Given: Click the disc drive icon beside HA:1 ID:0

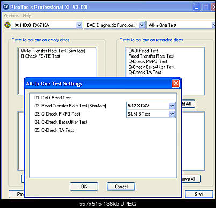Looking at the screenshot, I should click(8, 25).
